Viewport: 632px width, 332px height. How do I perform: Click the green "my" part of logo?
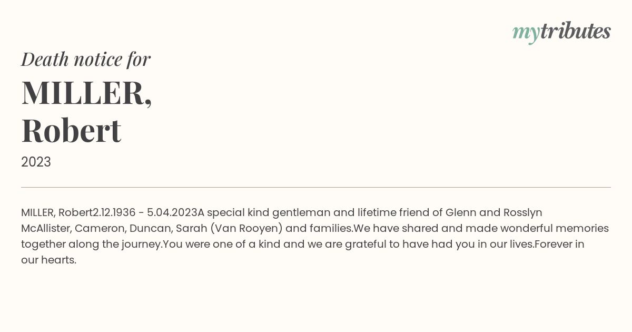[526, 34]
